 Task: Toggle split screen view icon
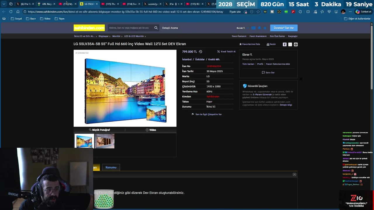tap(308, 12)
